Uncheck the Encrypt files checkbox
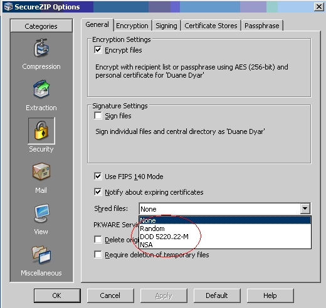This screenshot has height=308, width=326. [98, 50]
